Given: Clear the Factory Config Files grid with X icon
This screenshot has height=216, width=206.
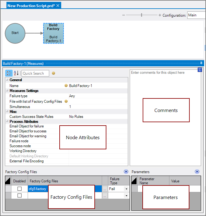Looking at the screenshot, I should [x=126, y=172].
